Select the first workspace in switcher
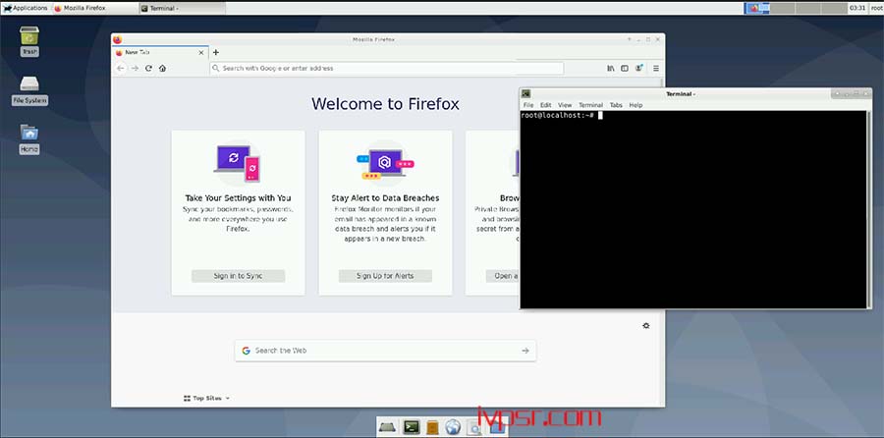The height and width of the screenshot is (438, 884). tap(756, 8)
